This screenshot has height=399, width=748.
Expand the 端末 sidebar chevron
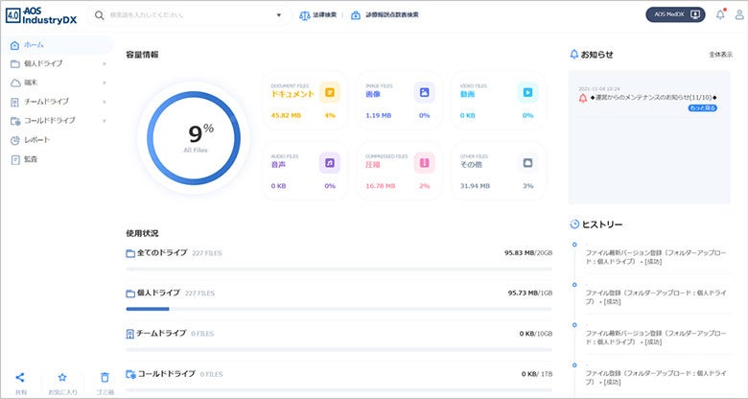pyautogui.click(x=105, y=82)
